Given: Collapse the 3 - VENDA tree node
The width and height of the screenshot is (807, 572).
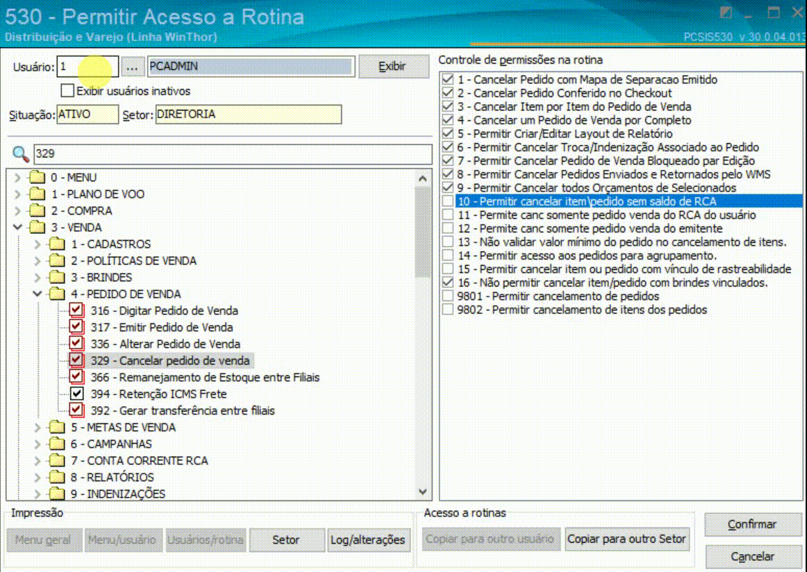Looking at the screenshot, I should tap(17, 227).
